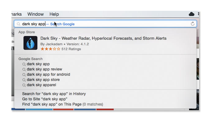Search for "dark sky app" in History
The image size is (216, 128).
click(54, 94)
